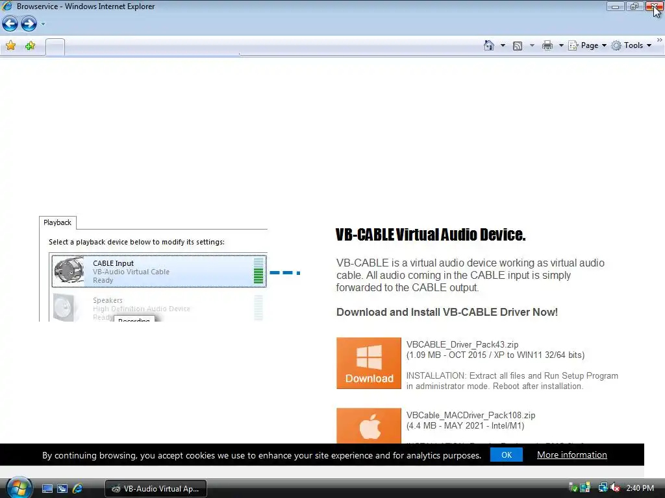Open the More information cookie link
The height and width of the screenshot is (498, 665).
point(571,455)
